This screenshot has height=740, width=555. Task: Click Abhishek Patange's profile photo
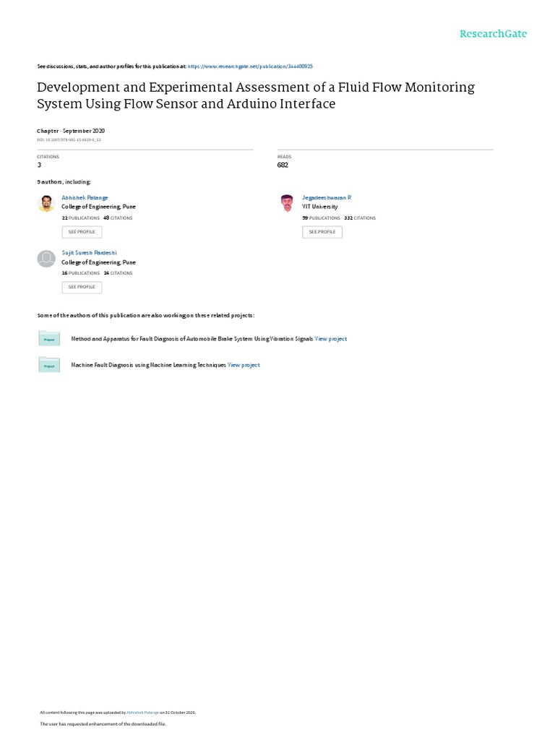click(x=46, y=204)
